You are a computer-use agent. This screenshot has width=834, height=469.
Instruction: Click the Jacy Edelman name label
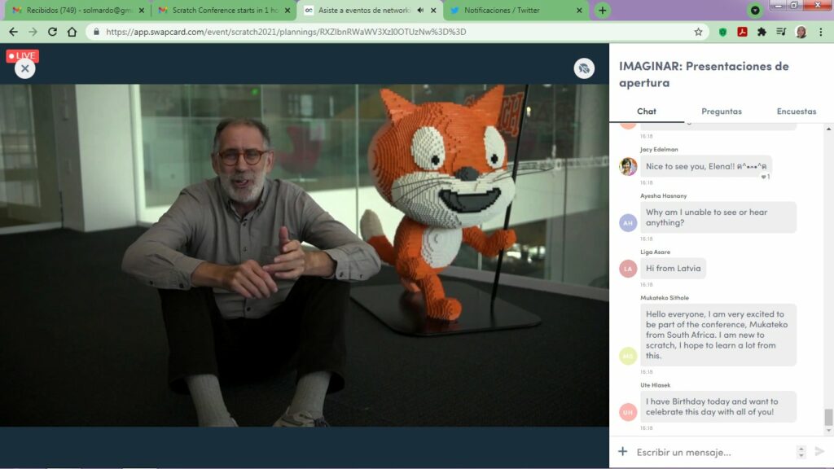659,150
